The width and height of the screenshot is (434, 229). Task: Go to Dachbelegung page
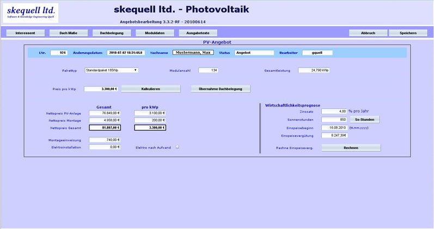[x=112, y=33]
